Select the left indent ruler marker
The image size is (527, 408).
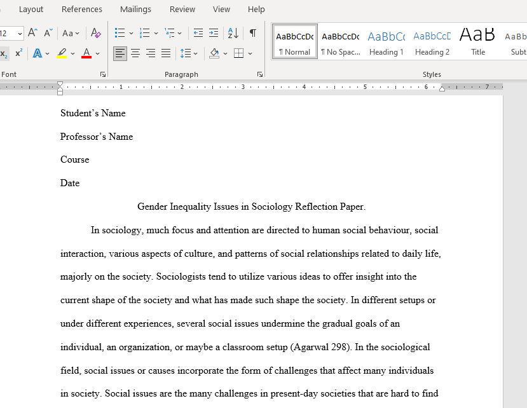point(60,93)
